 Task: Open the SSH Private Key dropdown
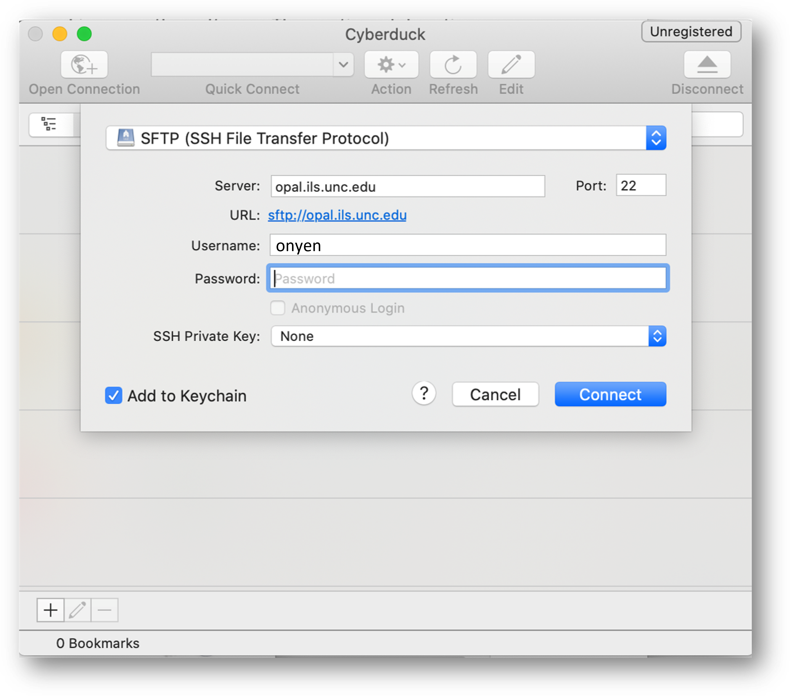click(x=468, y=336)
